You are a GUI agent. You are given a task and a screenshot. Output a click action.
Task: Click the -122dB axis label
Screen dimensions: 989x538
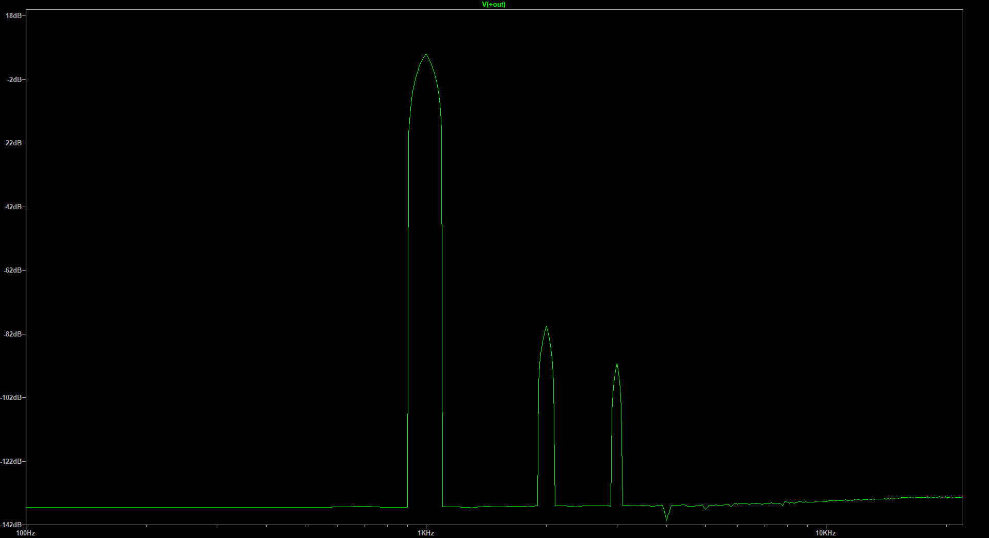click(x=11, y=461)
